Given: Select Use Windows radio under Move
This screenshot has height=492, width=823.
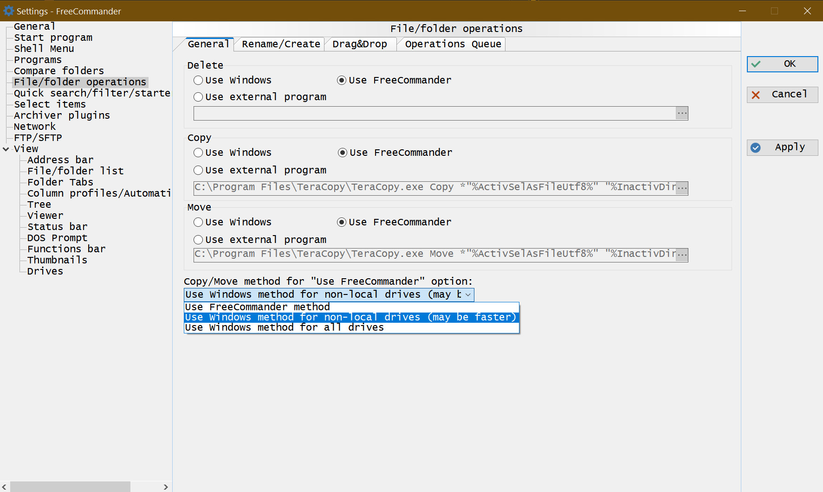Looking at the screenshot, I should pyautogui.click(x=198, y=222).
